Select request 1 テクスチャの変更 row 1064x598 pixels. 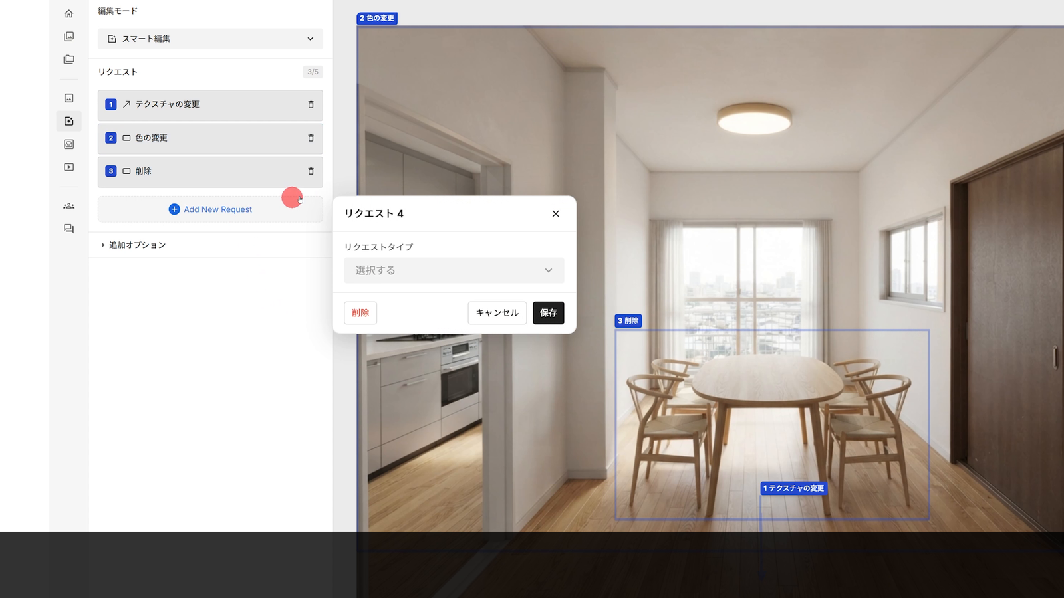click(x=210, y=105)
